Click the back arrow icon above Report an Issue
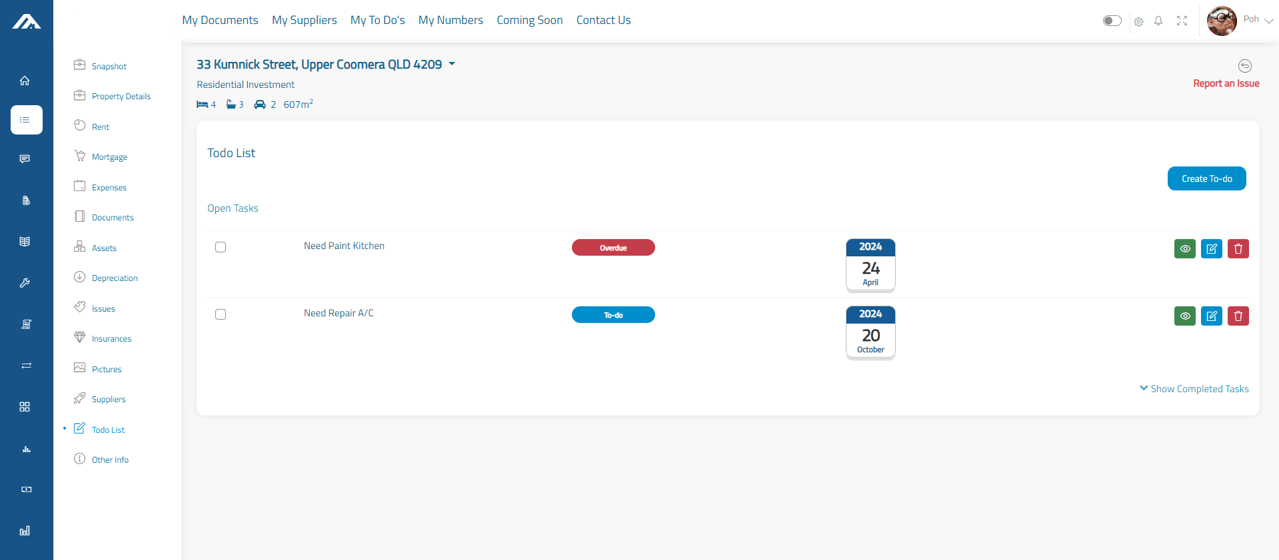The height and width of the screenshot is (560, 1279). [x=1244, y=66]
